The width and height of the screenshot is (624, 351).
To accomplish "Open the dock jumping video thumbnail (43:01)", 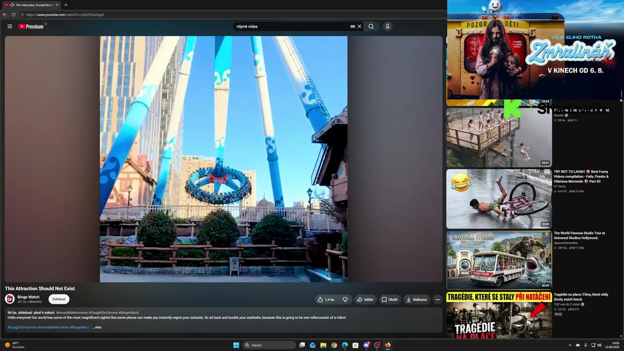I will 499,137.
